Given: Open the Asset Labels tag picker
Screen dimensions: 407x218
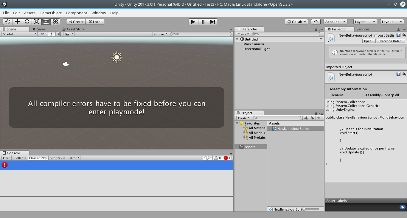Looking at the screenshot, I should click(402, 207).
